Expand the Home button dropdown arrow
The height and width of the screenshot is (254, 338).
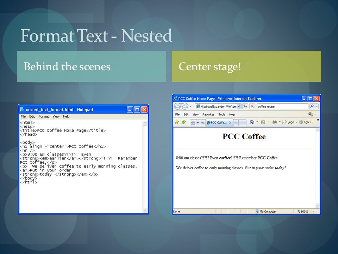point(257,122)
